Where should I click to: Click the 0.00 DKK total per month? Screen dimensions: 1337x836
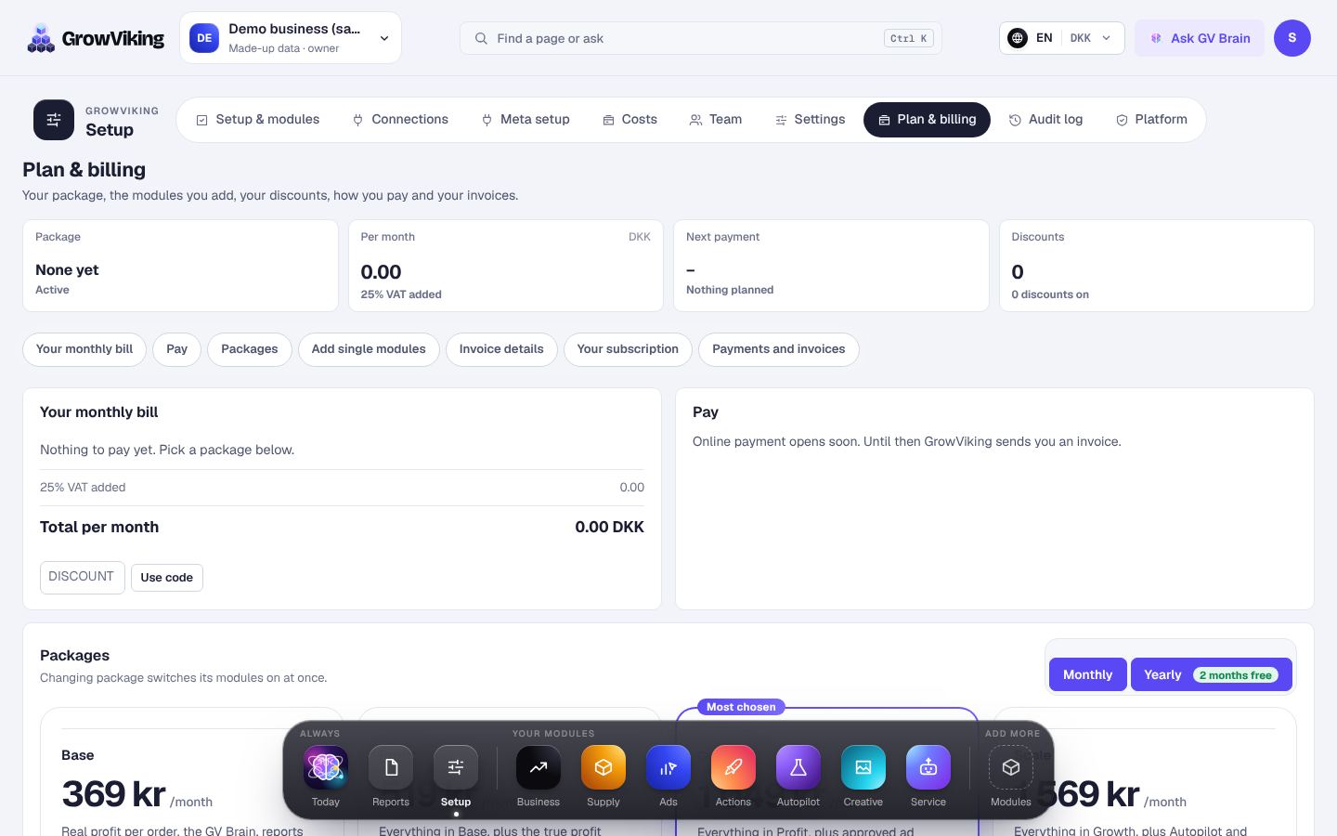tap(609, 527)
